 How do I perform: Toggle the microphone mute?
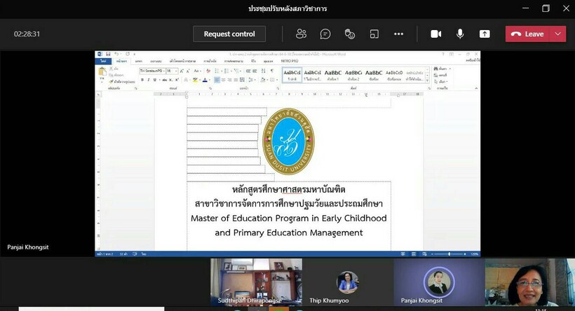460,34
